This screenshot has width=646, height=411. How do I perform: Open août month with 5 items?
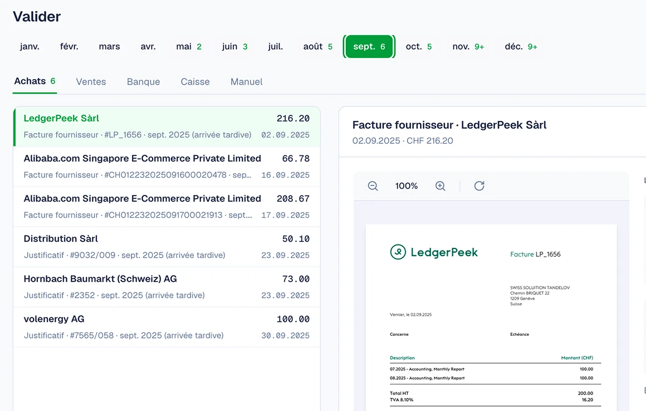317,47
